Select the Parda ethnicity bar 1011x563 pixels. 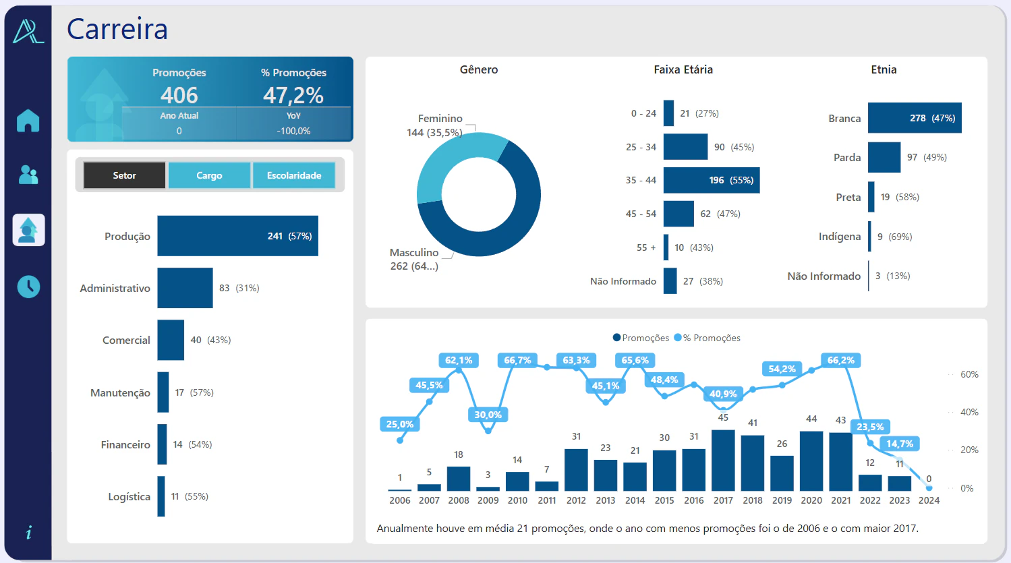(x=884, y=157)
